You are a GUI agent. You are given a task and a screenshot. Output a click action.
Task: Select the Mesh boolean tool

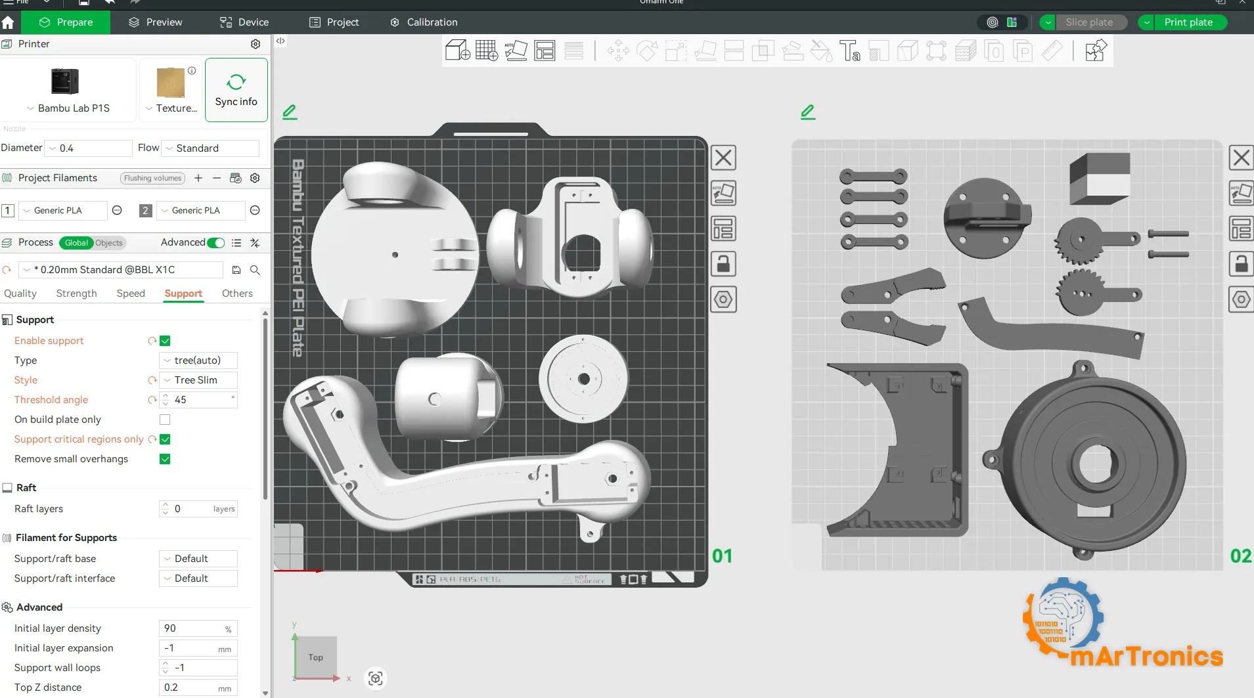click(x=763, y=51)
